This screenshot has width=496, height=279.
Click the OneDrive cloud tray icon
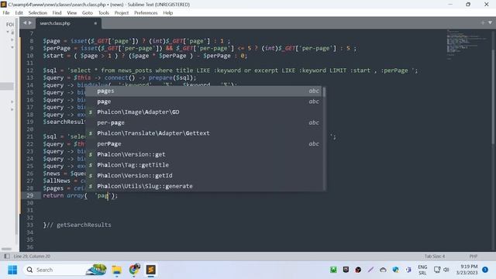pos(383,270)
